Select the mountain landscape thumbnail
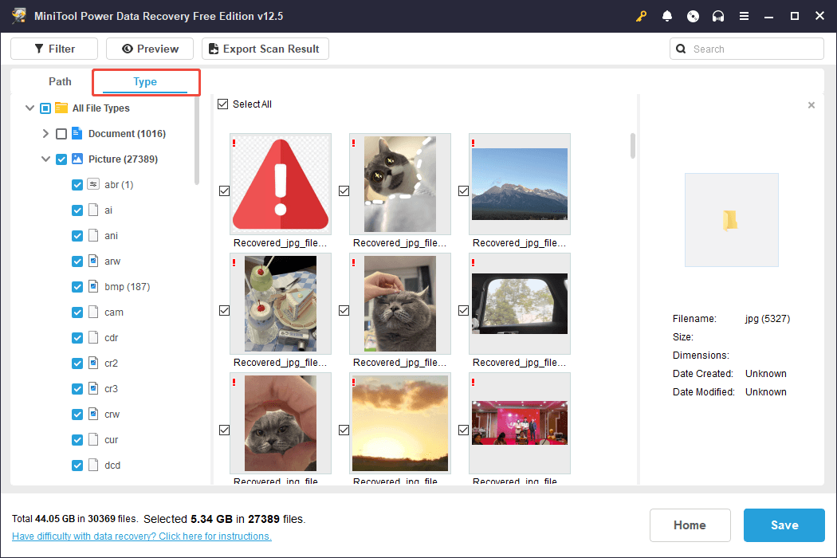Viewport: 837px width, 558px height. click(x=519, y=184)
